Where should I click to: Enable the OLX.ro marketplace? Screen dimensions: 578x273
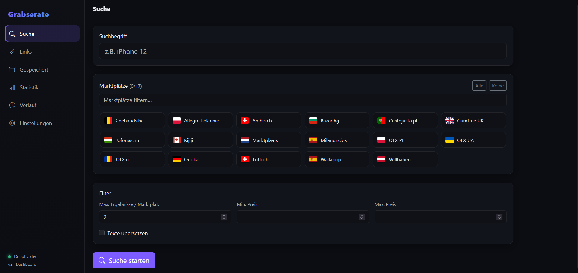pyautogui.click(x=132, y=159)
